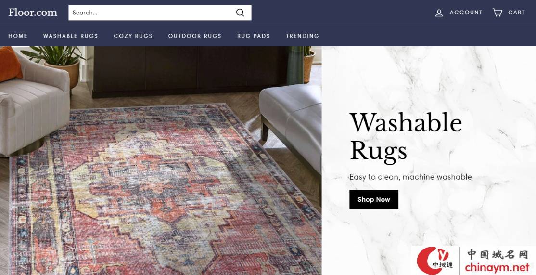Navigate to Rug Pads
The width and height of the screenshot is (536, 275).
253,36
